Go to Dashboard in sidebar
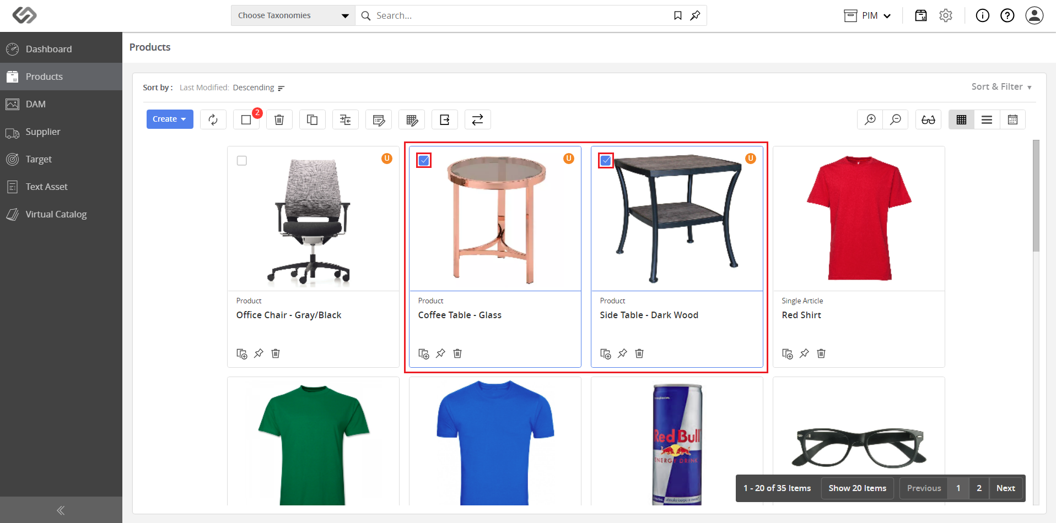Image resolution: width=1056 pixels, height=523 pixels. 61,49
